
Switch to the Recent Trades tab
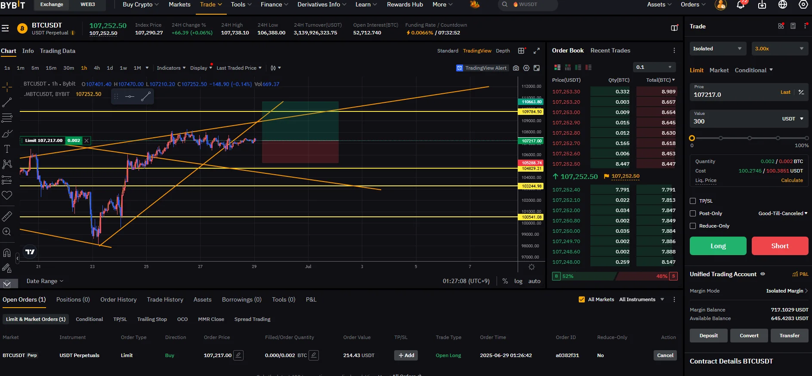click(610, 51)
